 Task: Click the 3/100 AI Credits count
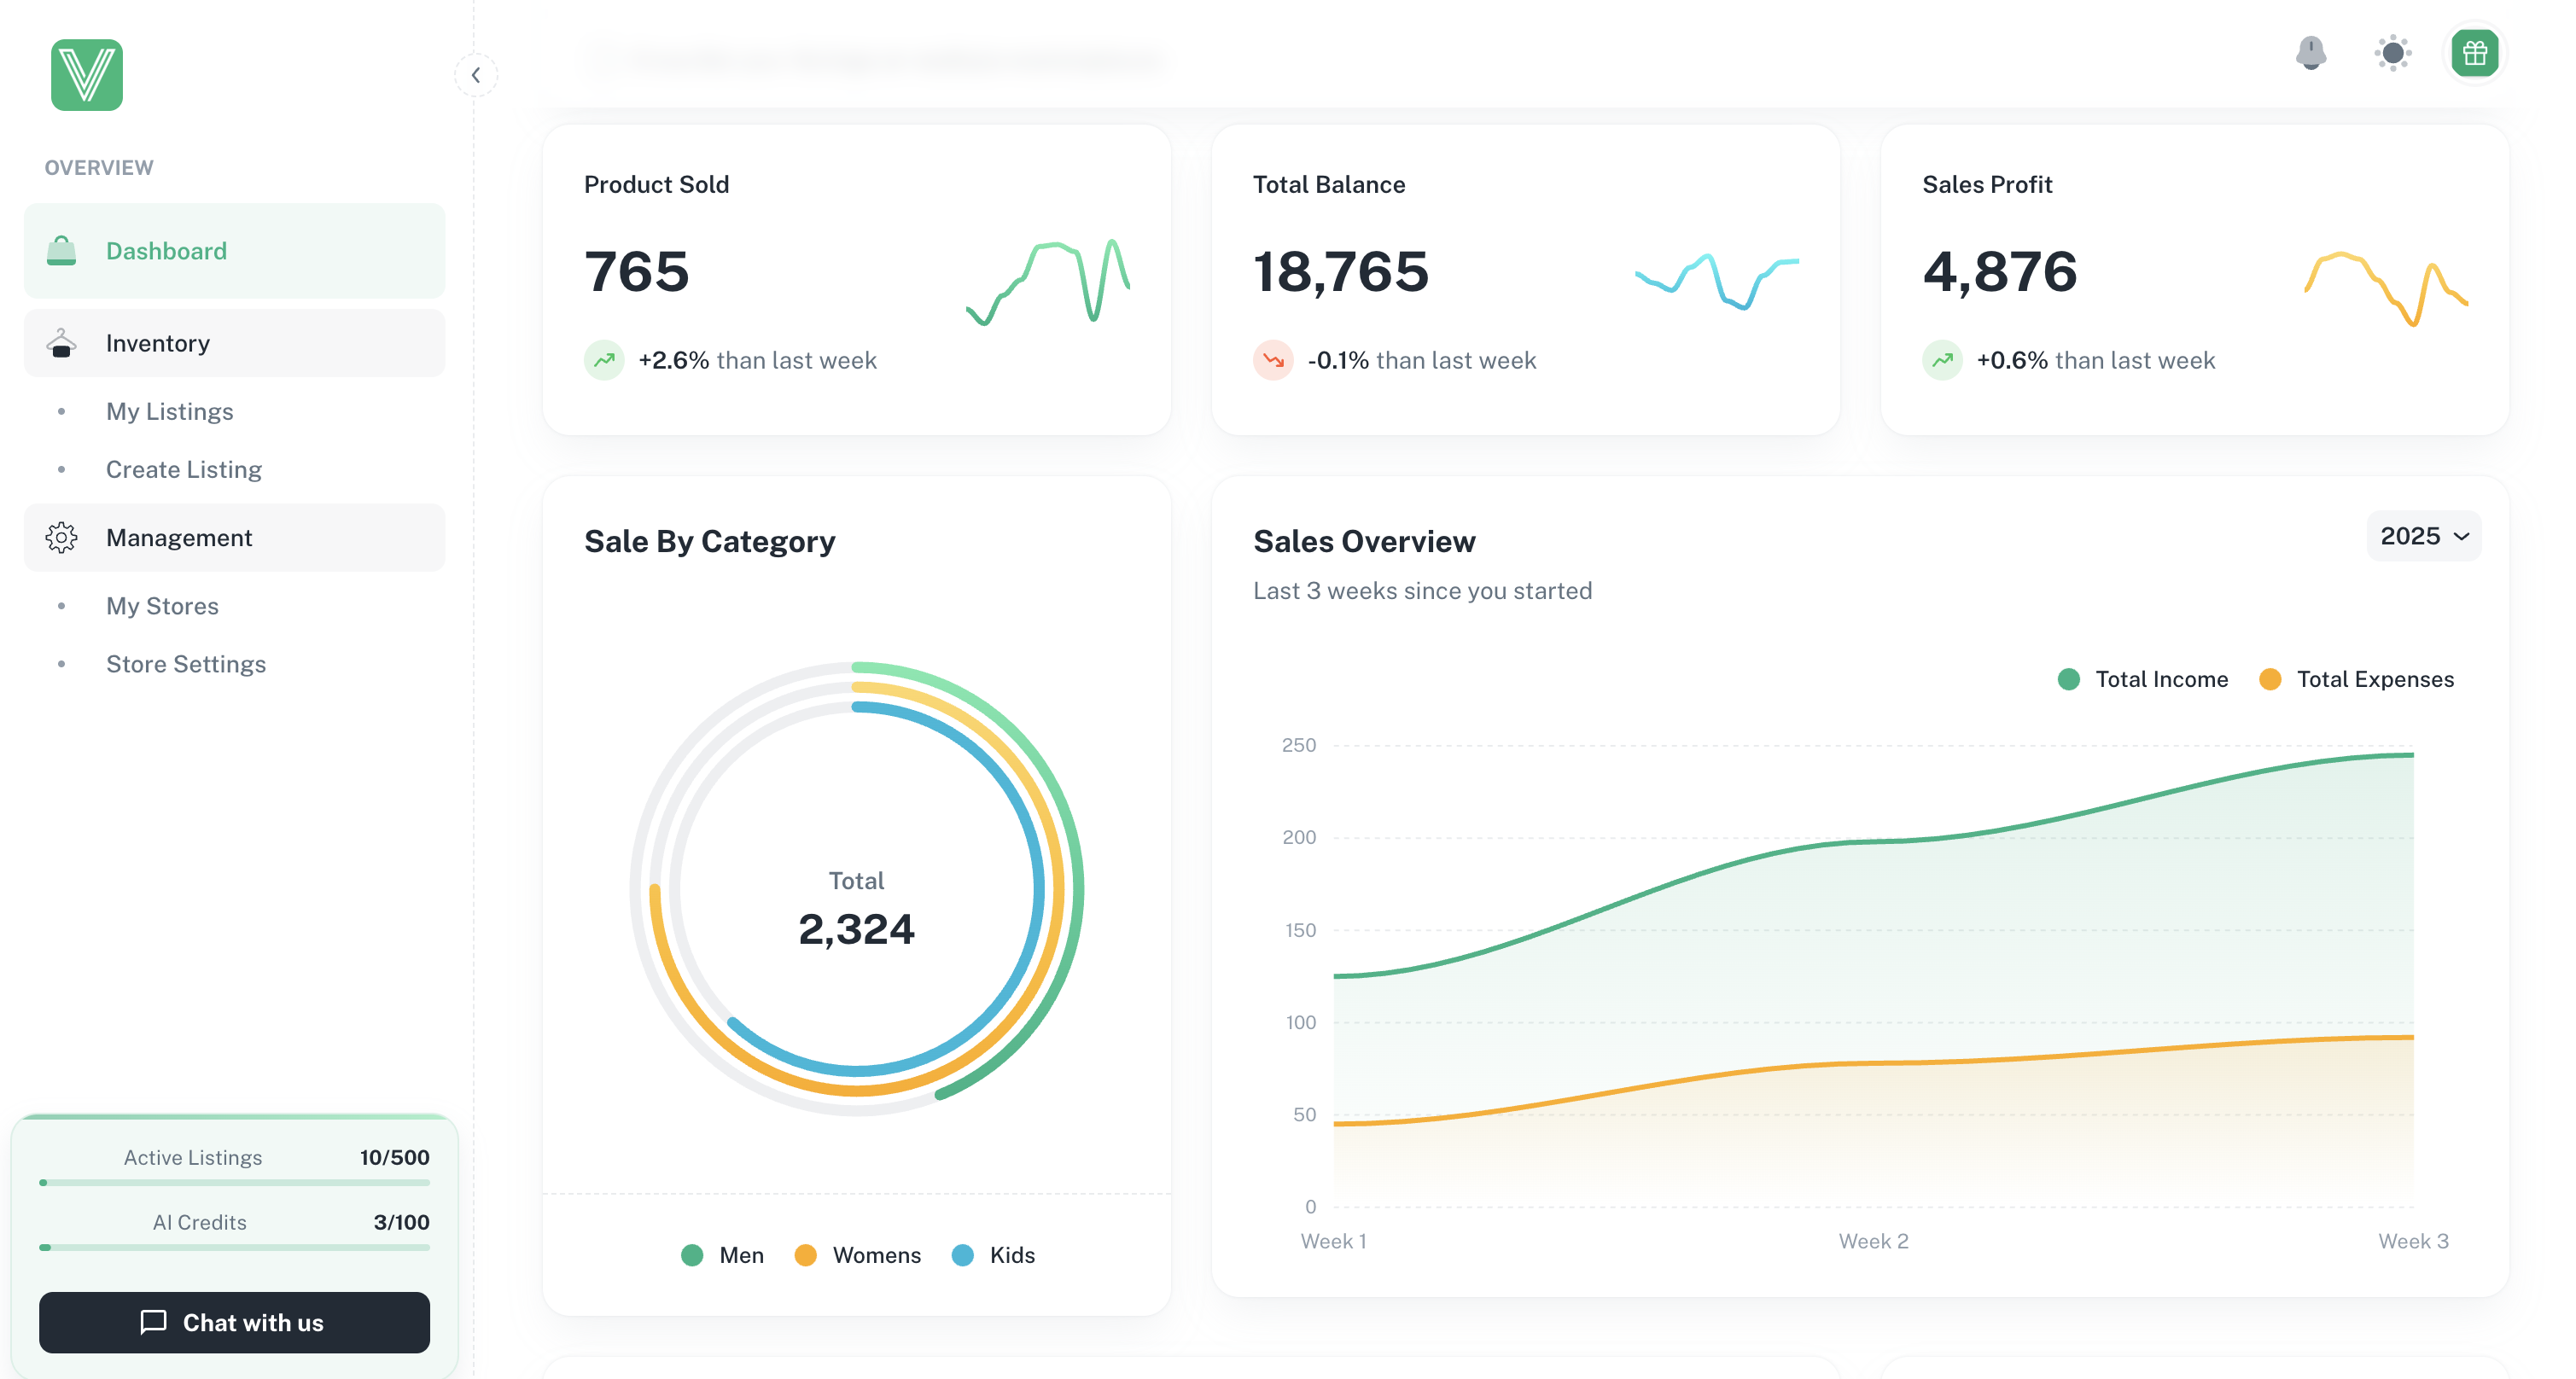(x=402, y=1222)
